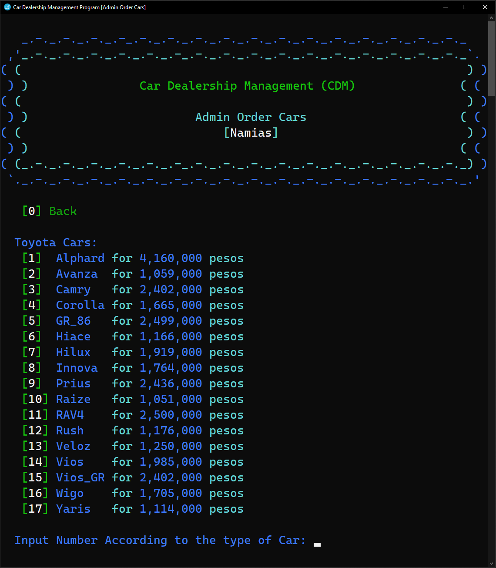
Task: Click the Rush row option [12]
Action: coord(133,430)
